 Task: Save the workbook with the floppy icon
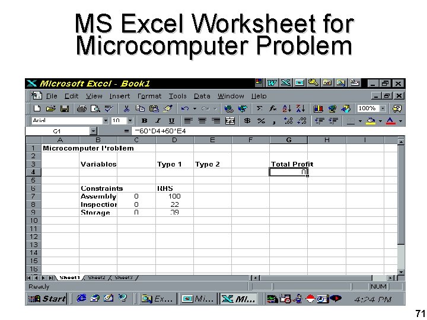(65, 108)
